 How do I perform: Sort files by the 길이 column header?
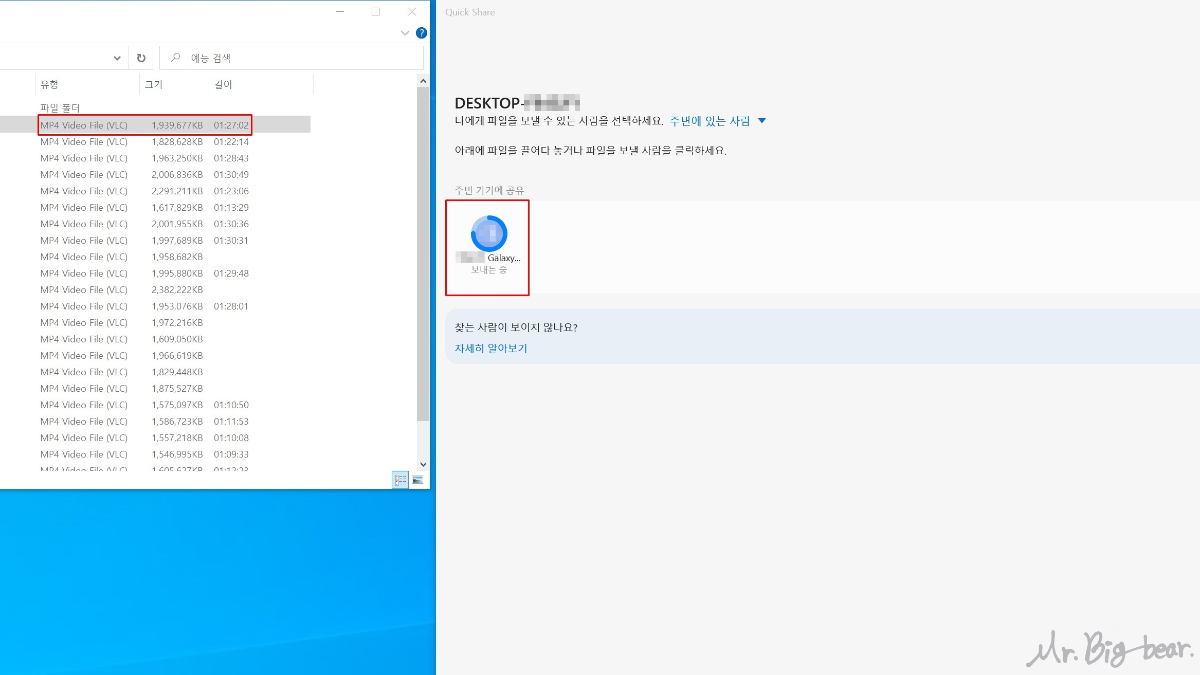[224, 84]
